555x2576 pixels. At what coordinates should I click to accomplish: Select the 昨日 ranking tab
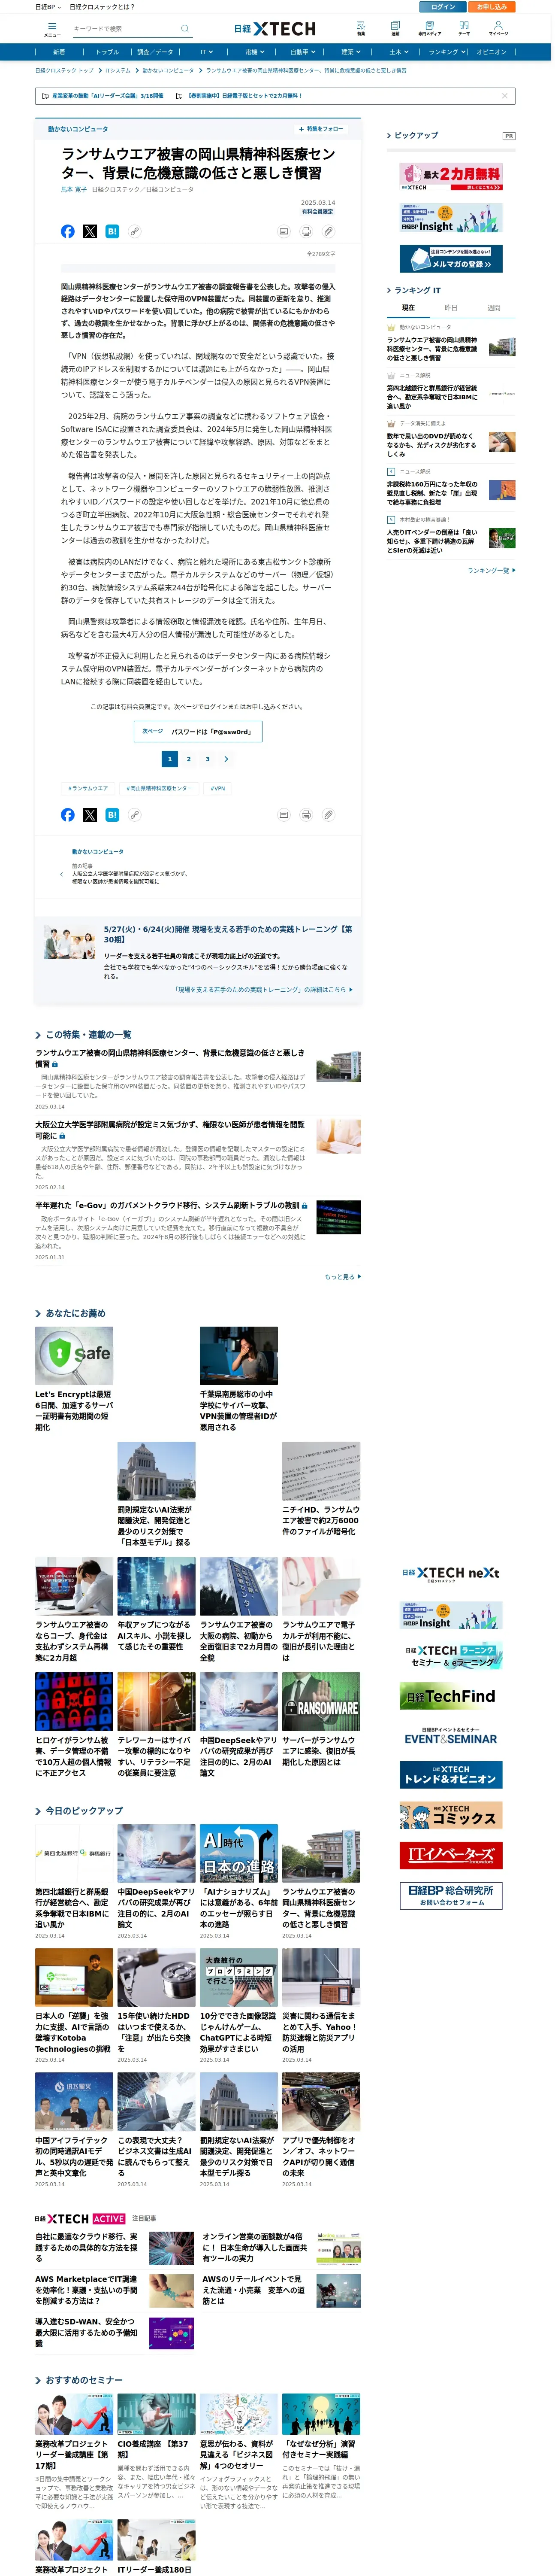[x=451, y=308]
